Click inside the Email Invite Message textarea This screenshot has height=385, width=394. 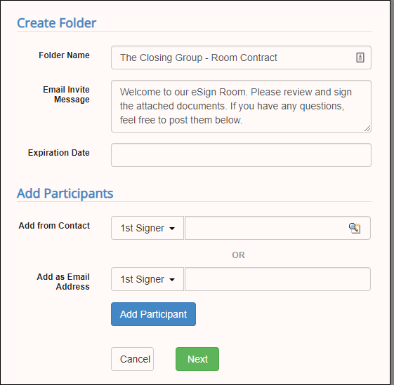(241, 106)
